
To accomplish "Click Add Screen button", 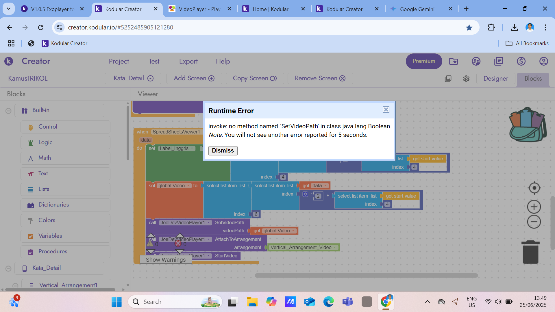I will coord(194,78).
